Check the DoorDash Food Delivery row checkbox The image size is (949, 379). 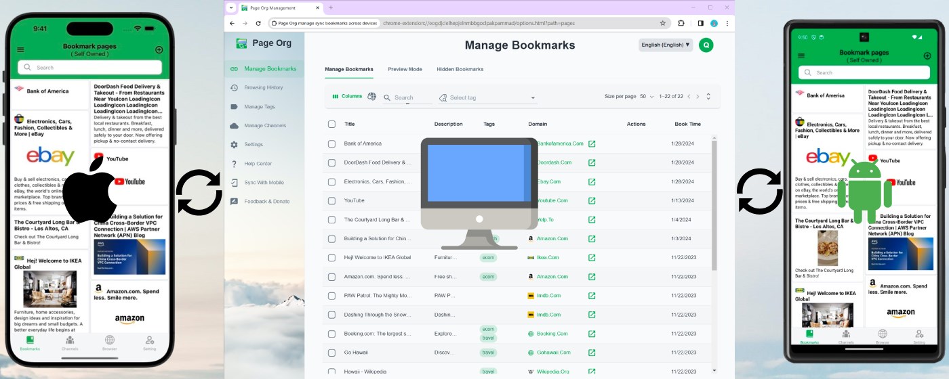coord(331,162)
